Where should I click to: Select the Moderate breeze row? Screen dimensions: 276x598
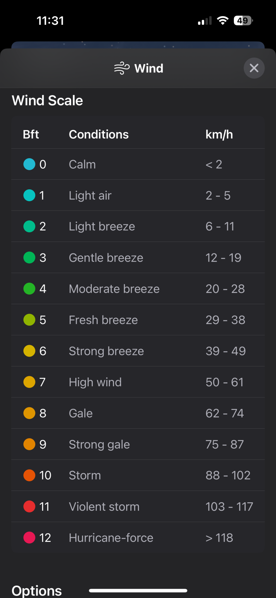(x=138, y=289)
